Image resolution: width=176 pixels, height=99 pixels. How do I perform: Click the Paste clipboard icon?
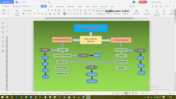point(4,11)
